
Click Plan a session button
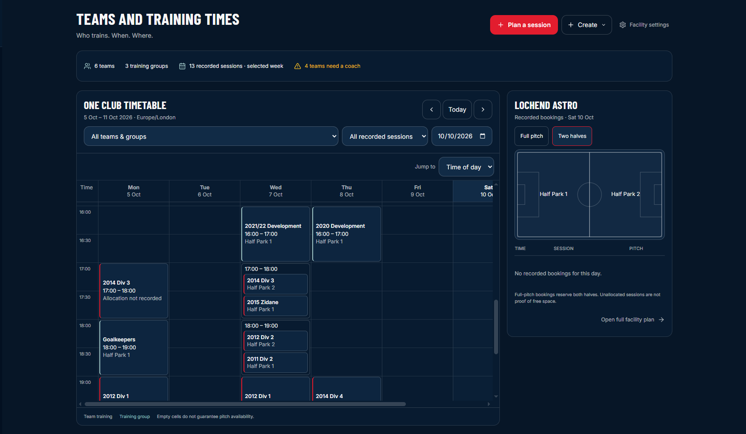(524, 25)
